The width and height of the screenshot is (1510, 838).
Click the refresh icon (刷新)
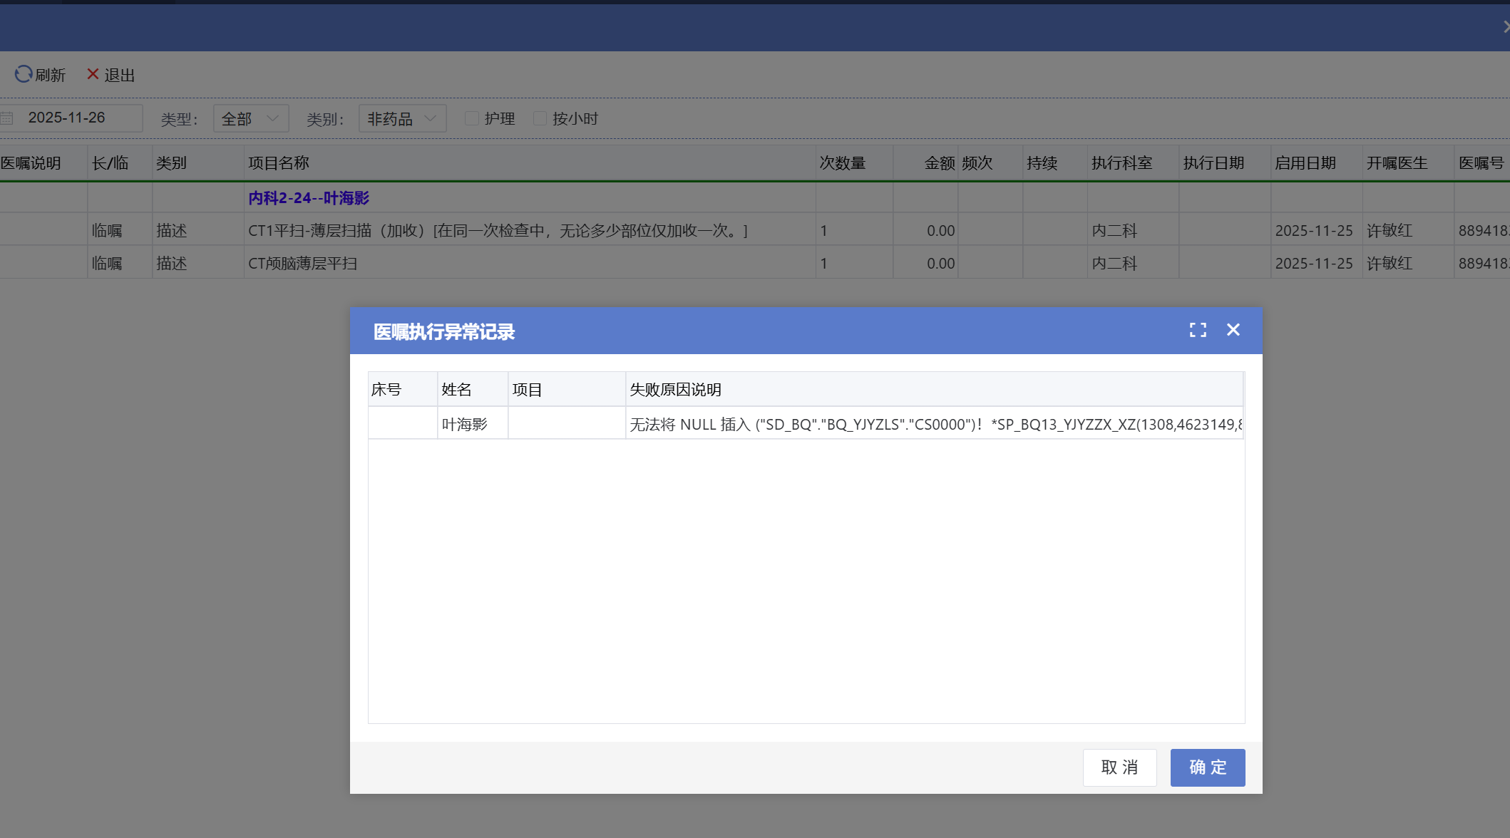[x=24, y=74]
